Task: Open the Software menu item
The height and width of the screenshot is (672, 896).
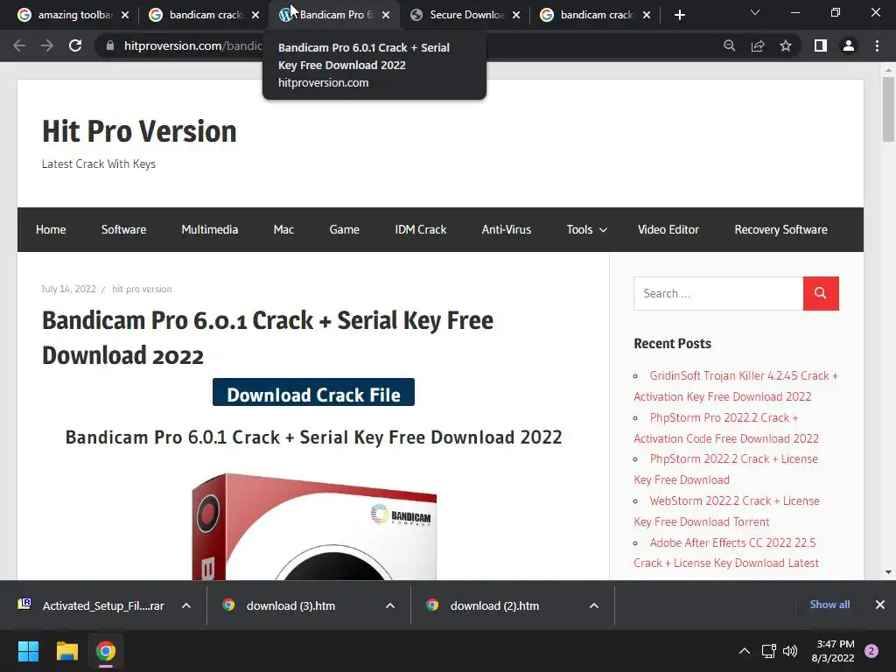Action: [x=123, y=230]
